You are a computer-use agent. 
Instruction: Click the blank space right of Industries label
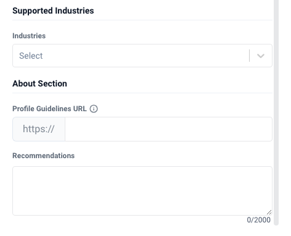coord(158,36)
